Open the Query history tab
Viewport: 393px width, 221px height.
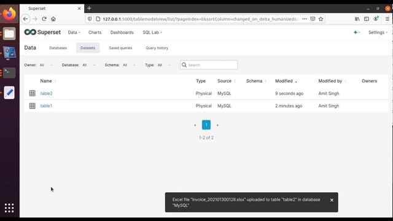point(157,48)
